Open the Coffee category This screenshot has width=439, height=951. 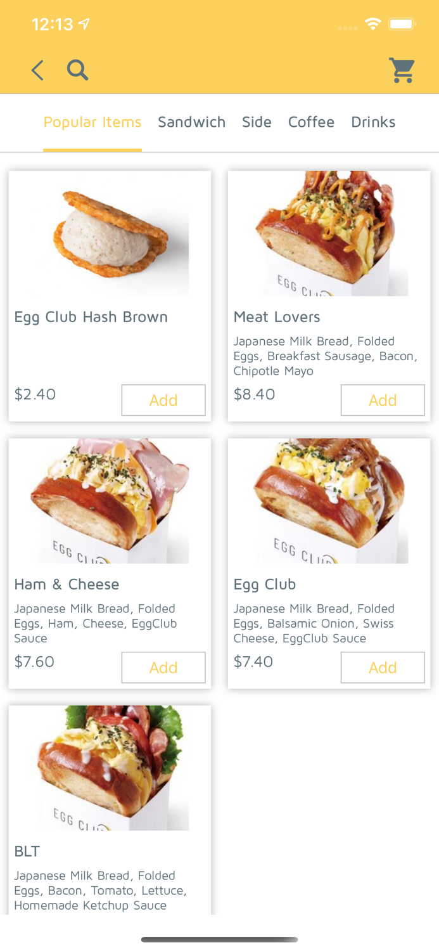coord(312,122)
